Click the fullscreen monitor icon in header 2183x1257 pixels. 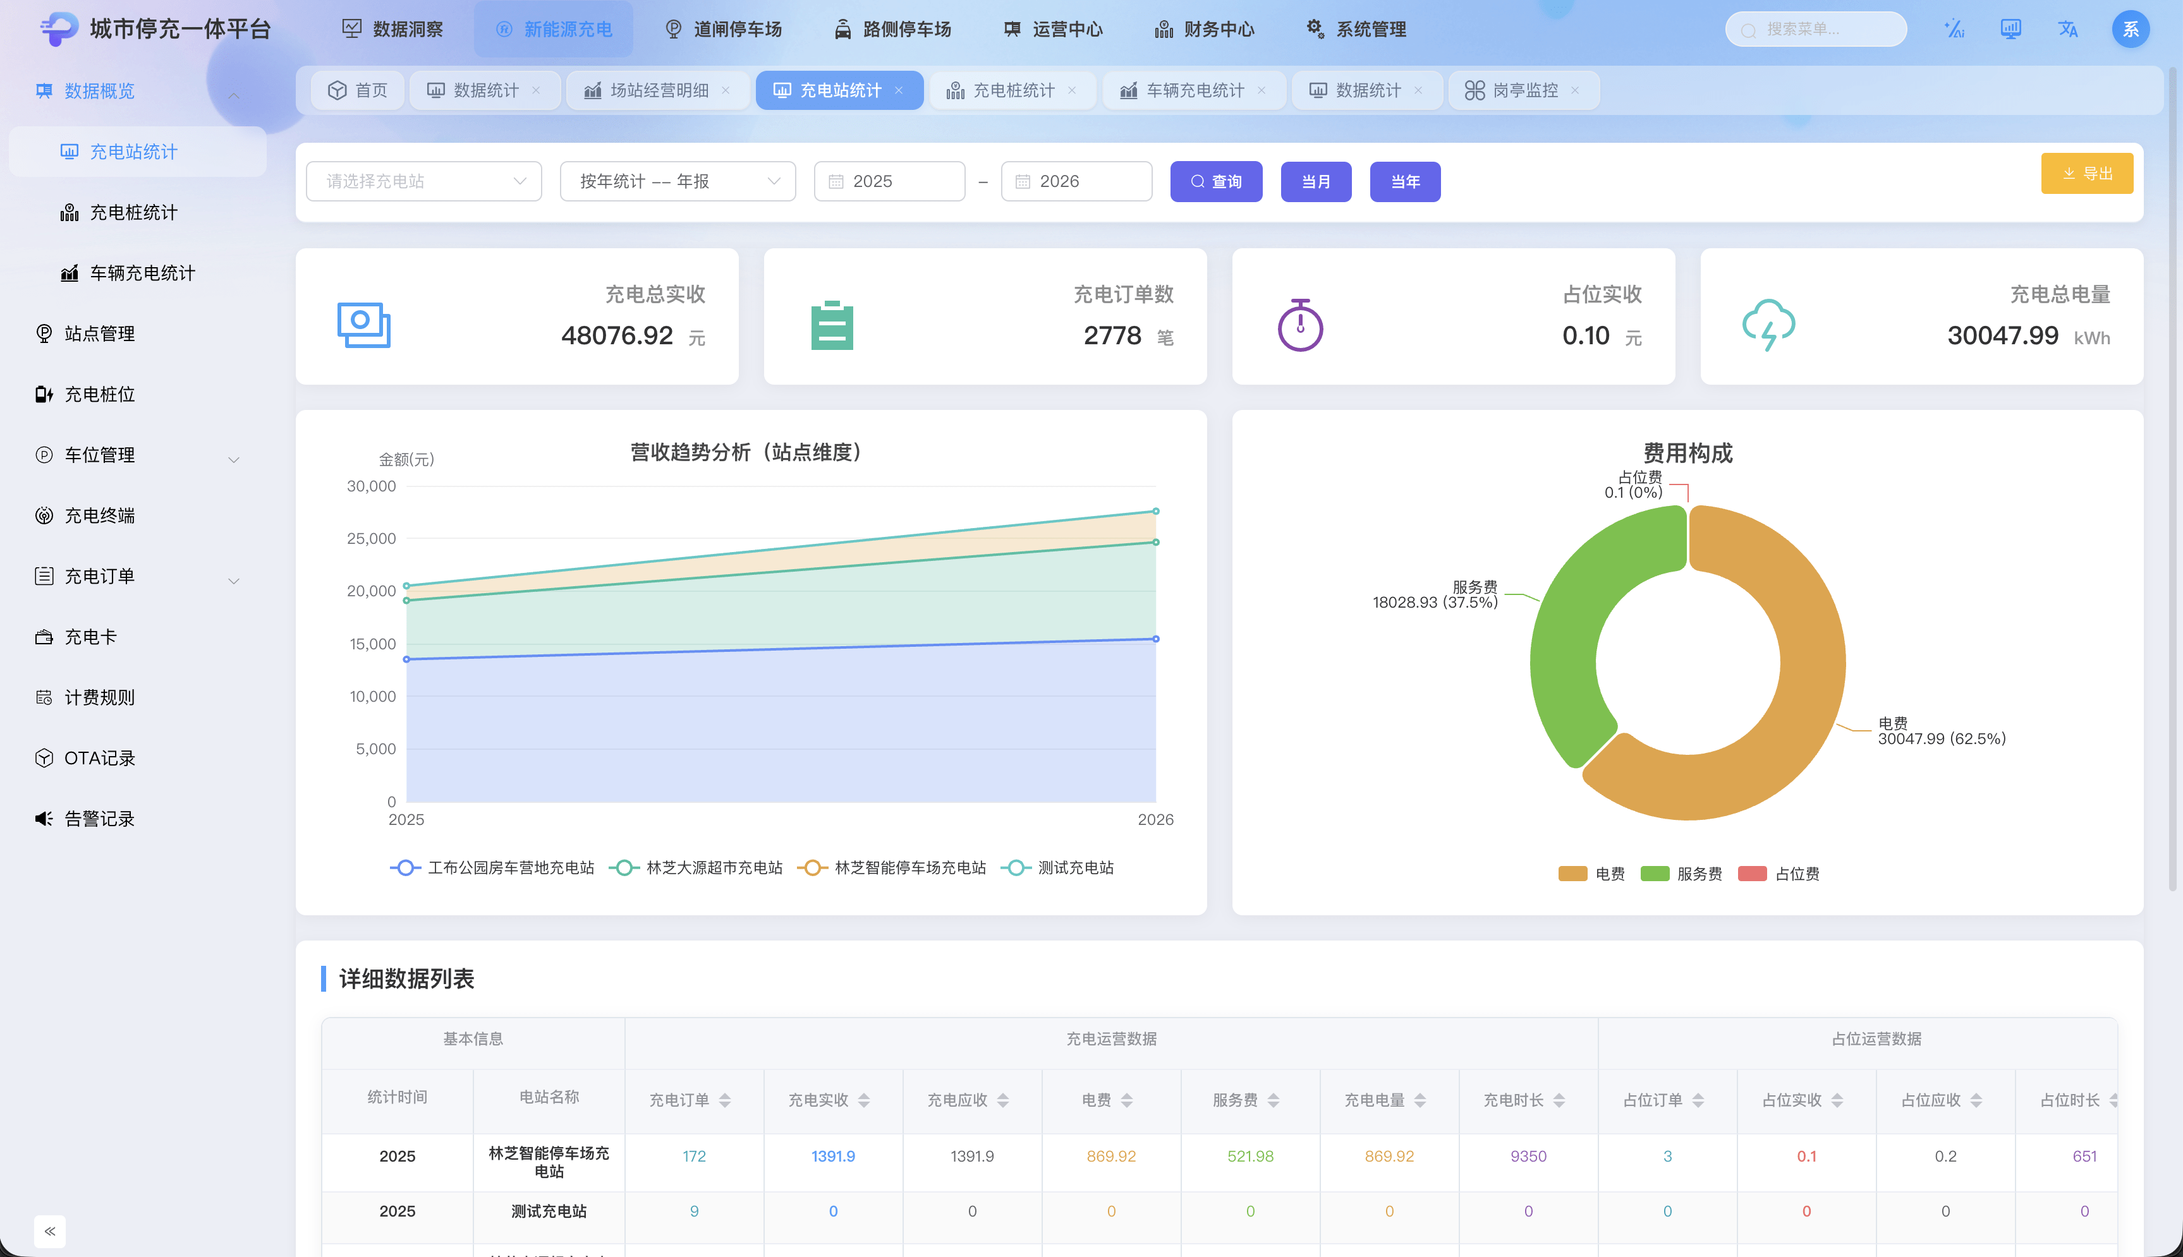pyautogui.click(x=2010, y=29)
